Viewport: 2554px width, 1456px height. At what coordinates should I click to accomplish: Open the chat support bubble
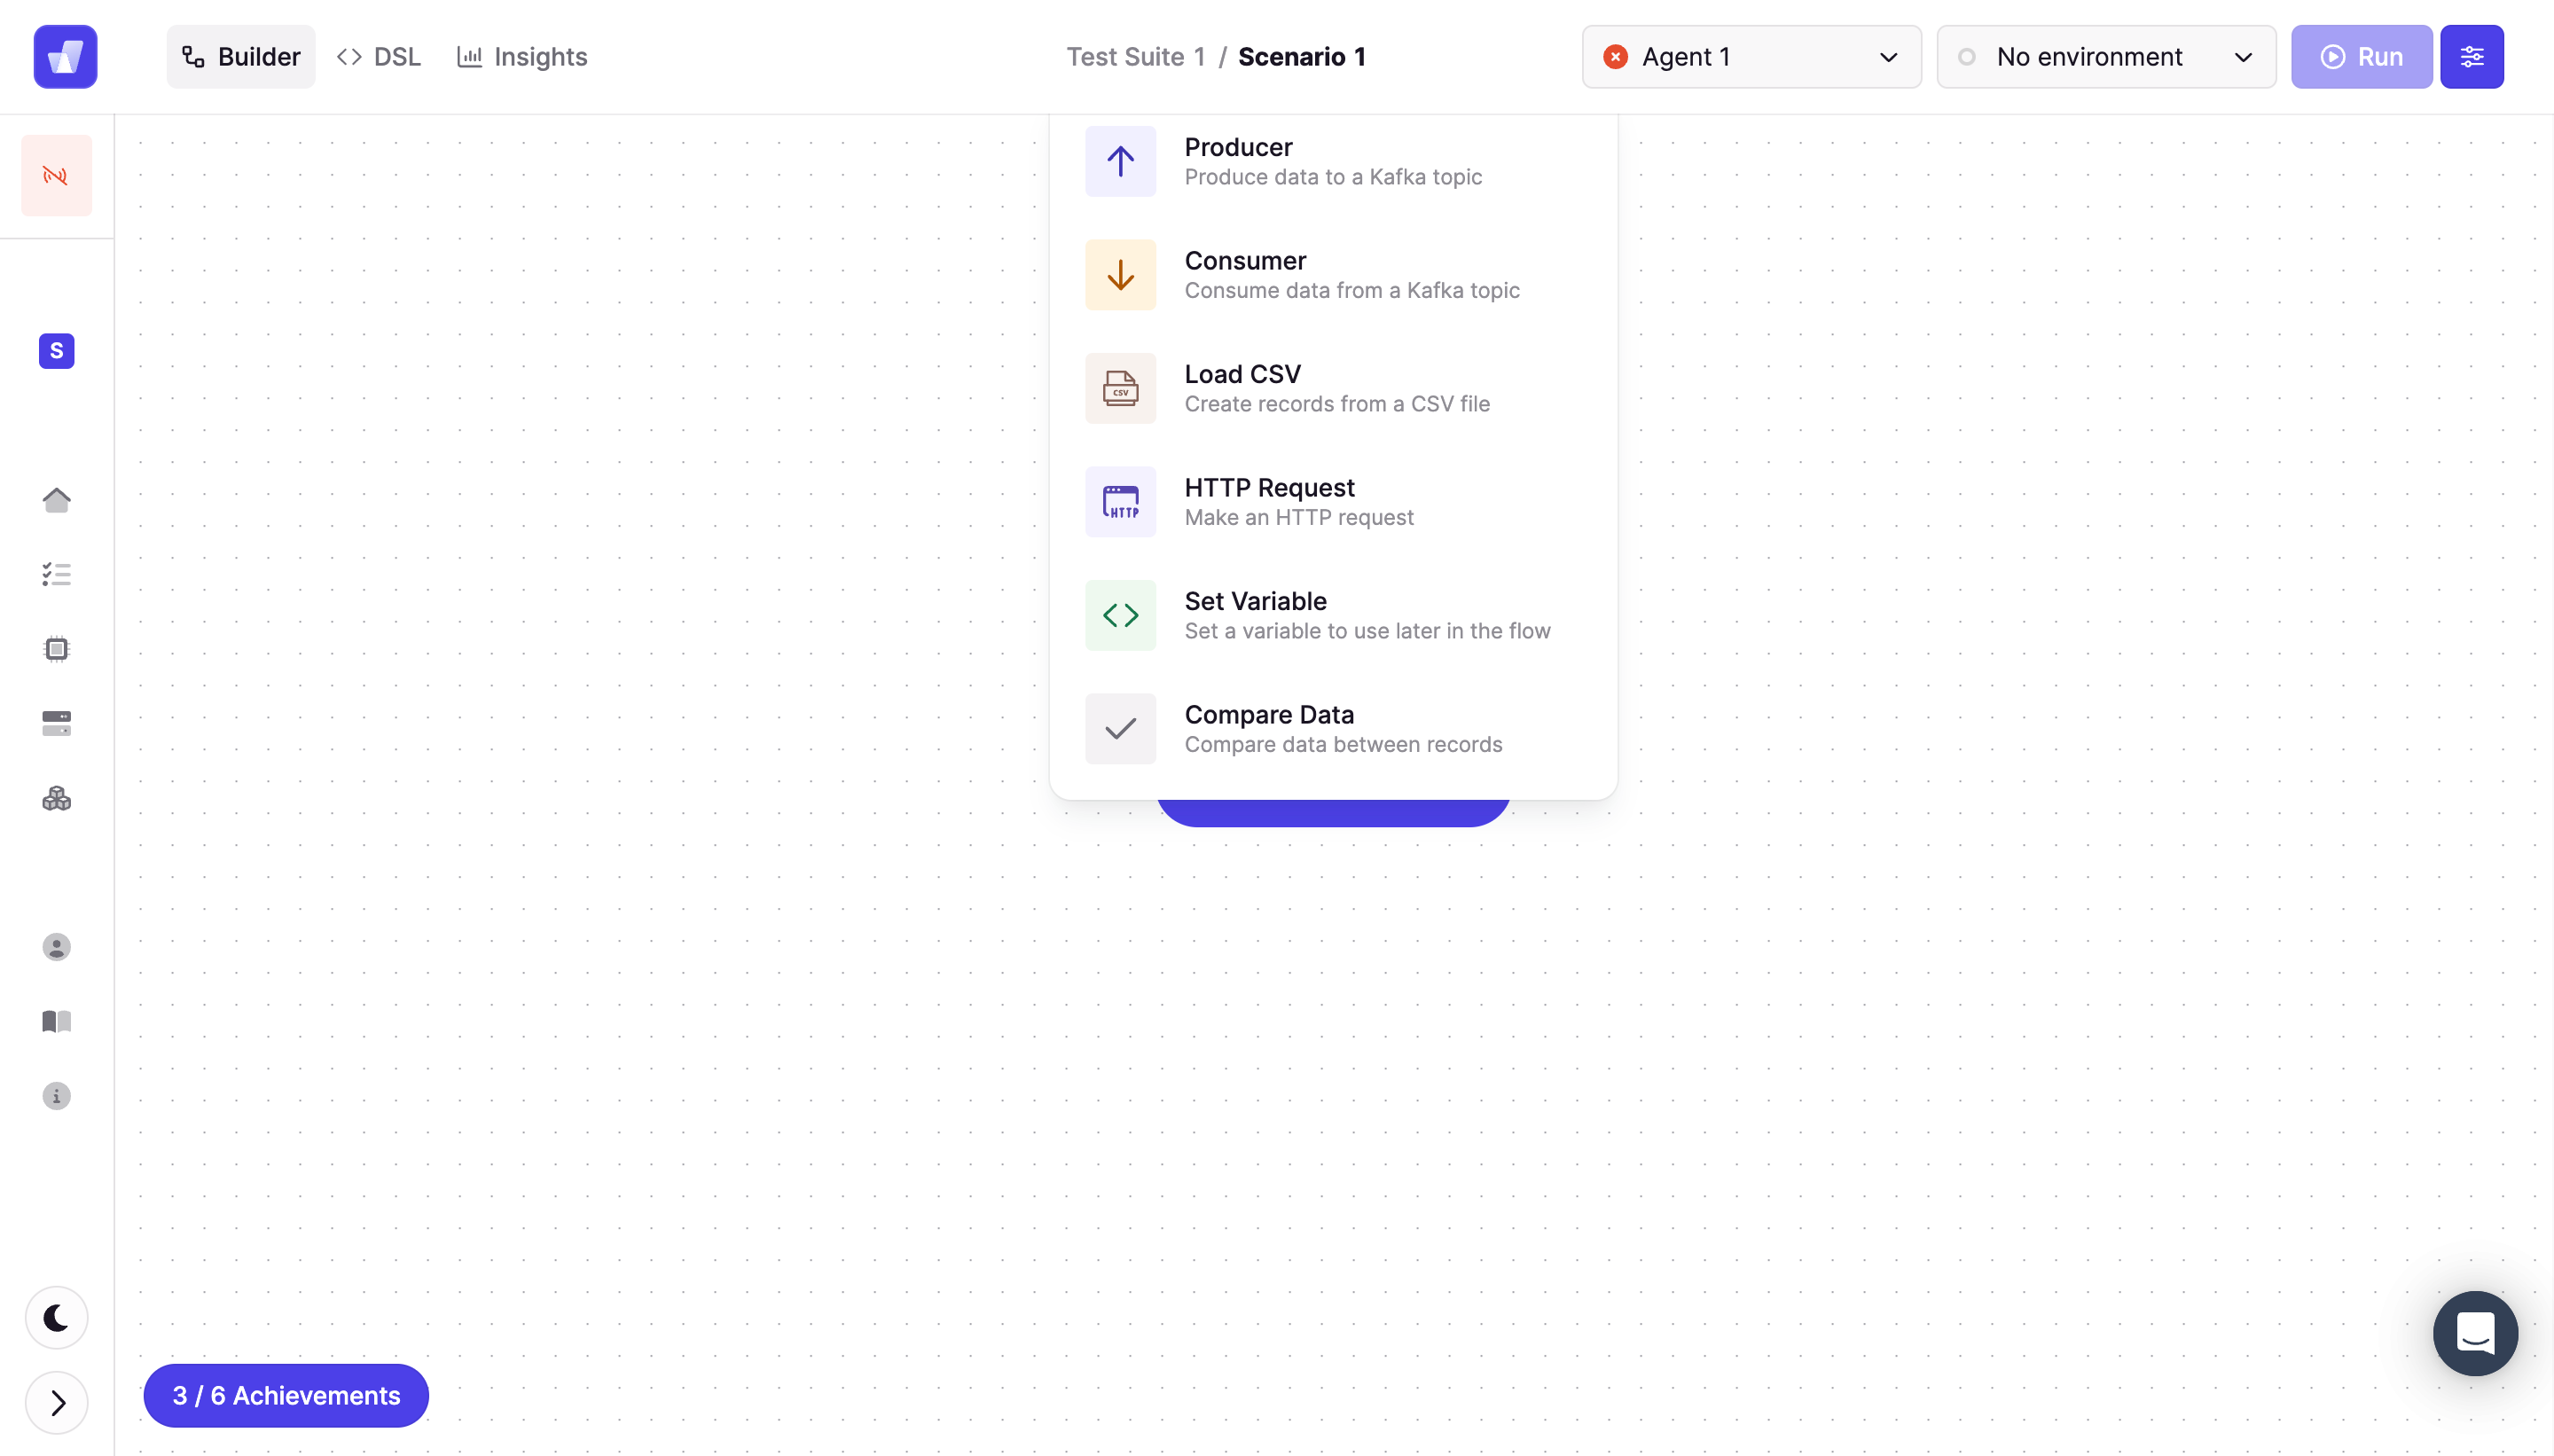[2475, 1333]
